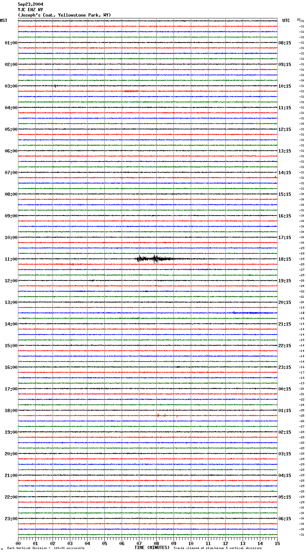This screenshot has width=306, height=553.
Task: Click the 14:15 UTC time label
Action: pos(285,173)
